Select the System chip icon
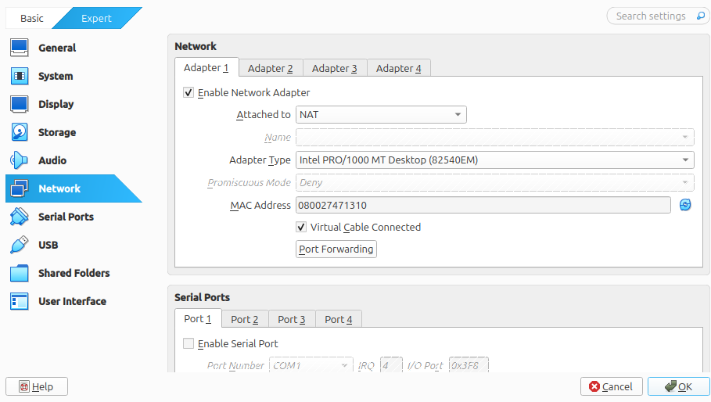711x402 pixels. pos(20,76)
